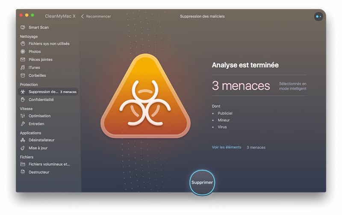Click Voir les éléments link
Image resolution: width=342 pixels, height=215 pixels.
(x=227, y=147)
